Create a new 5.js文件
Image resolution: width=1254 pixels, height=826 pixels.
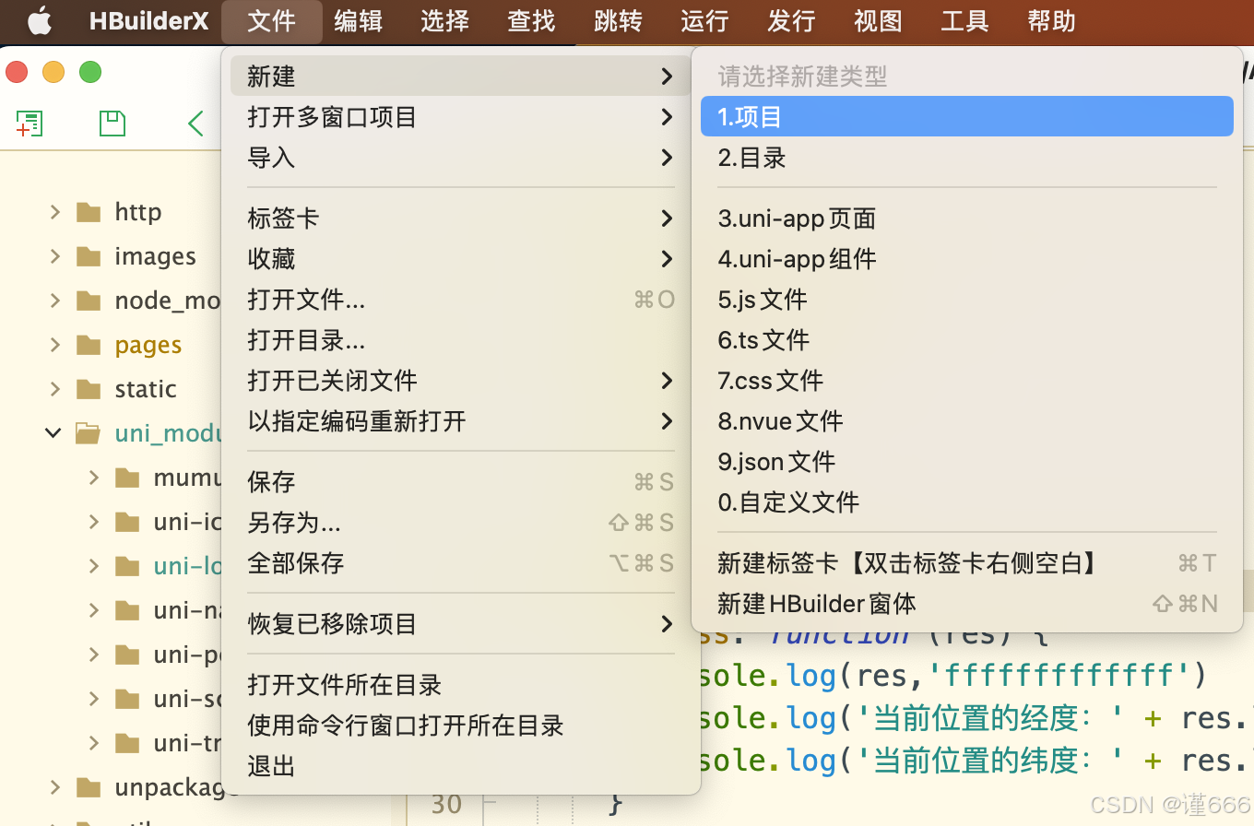coord(967,300)
